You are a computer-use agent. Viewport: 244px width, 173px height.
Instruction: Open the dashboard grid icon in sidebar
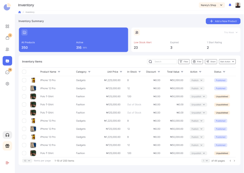[7, 26]
